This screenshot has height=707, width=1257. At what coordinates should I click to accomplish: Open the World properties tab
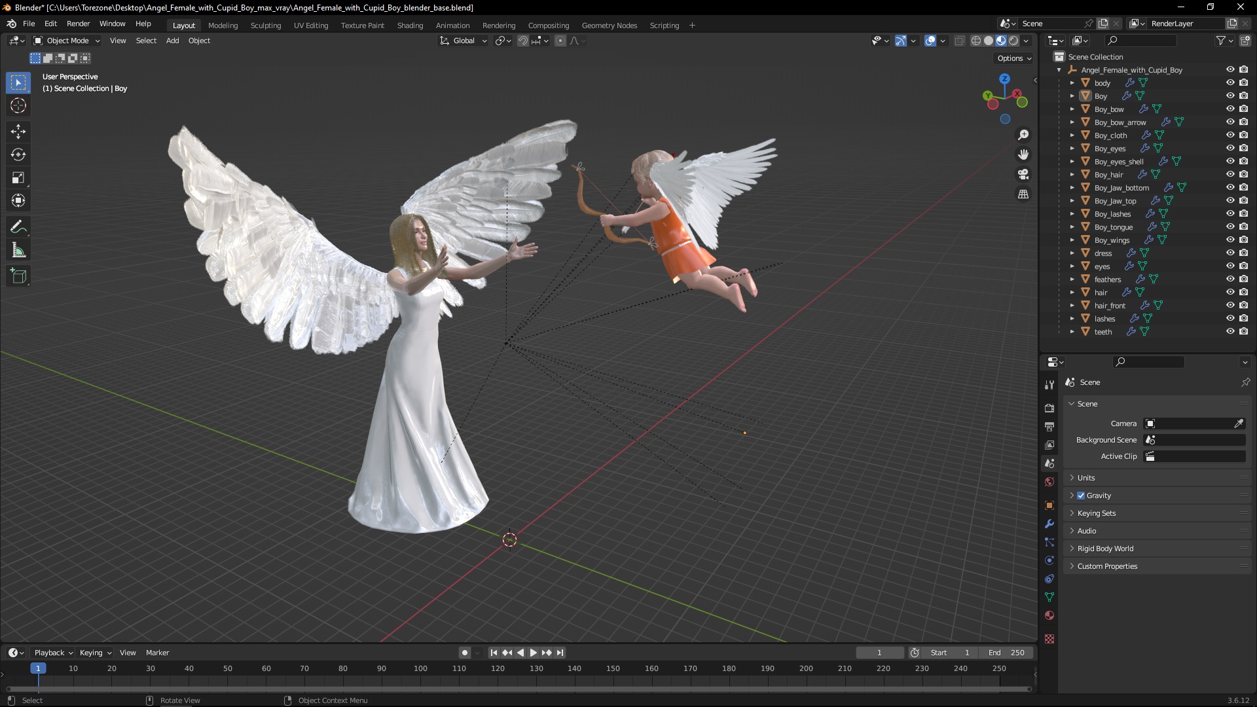[x=1049, y=482]
